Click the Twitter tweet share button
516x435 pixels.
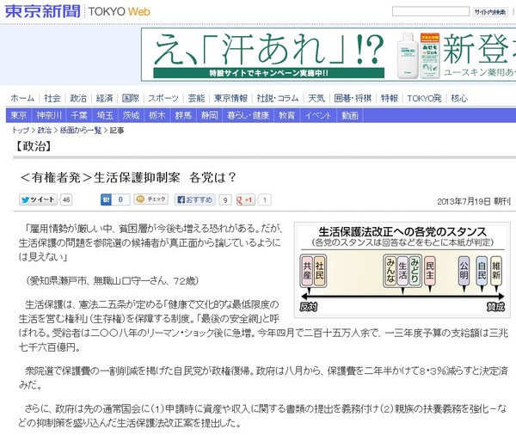tap(38, 199)
